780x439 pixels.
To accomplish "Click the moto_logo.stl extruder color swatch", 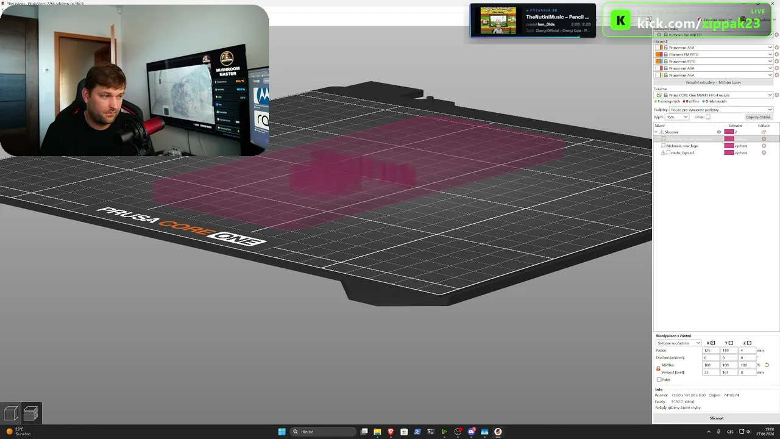I will tap(729, 152).
